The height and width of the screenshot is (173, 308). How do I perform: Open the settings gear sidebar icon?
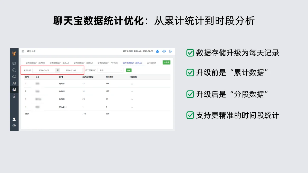click(x=14, y=126)
